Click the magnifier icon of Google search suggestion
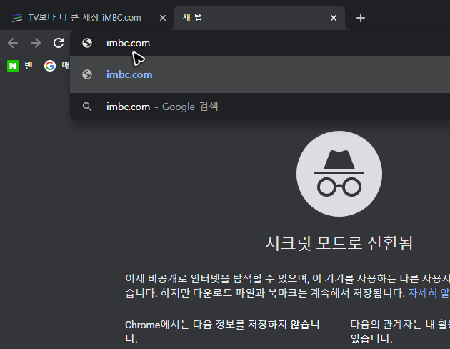The image size is (450, 349). point(87,107)
